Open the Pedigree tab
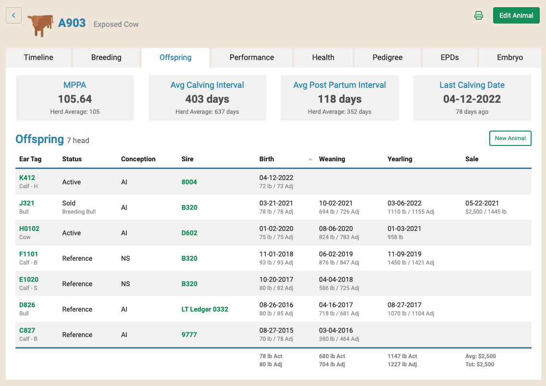 click(x=387, y=58)
